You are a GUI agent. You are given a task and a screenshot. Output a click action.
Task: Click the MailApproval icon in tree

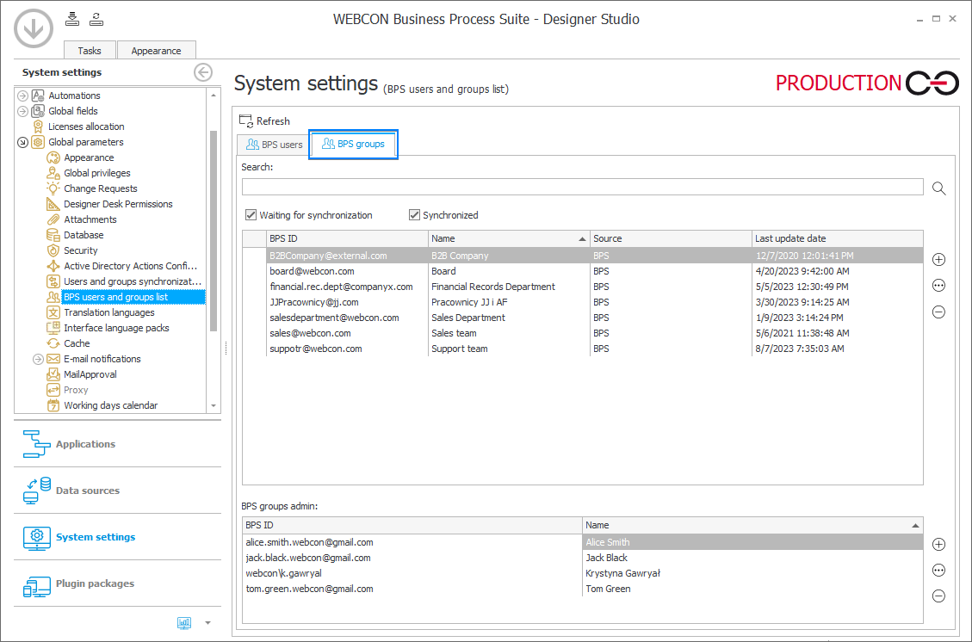tap(53, 374)
